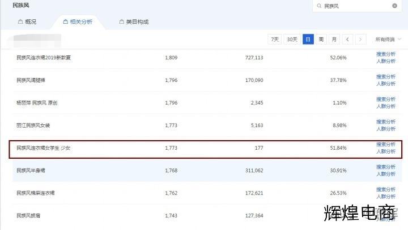Screen dimensions: 408x230
Task: Open the 类目构成 tab
Action: [137, 22]
